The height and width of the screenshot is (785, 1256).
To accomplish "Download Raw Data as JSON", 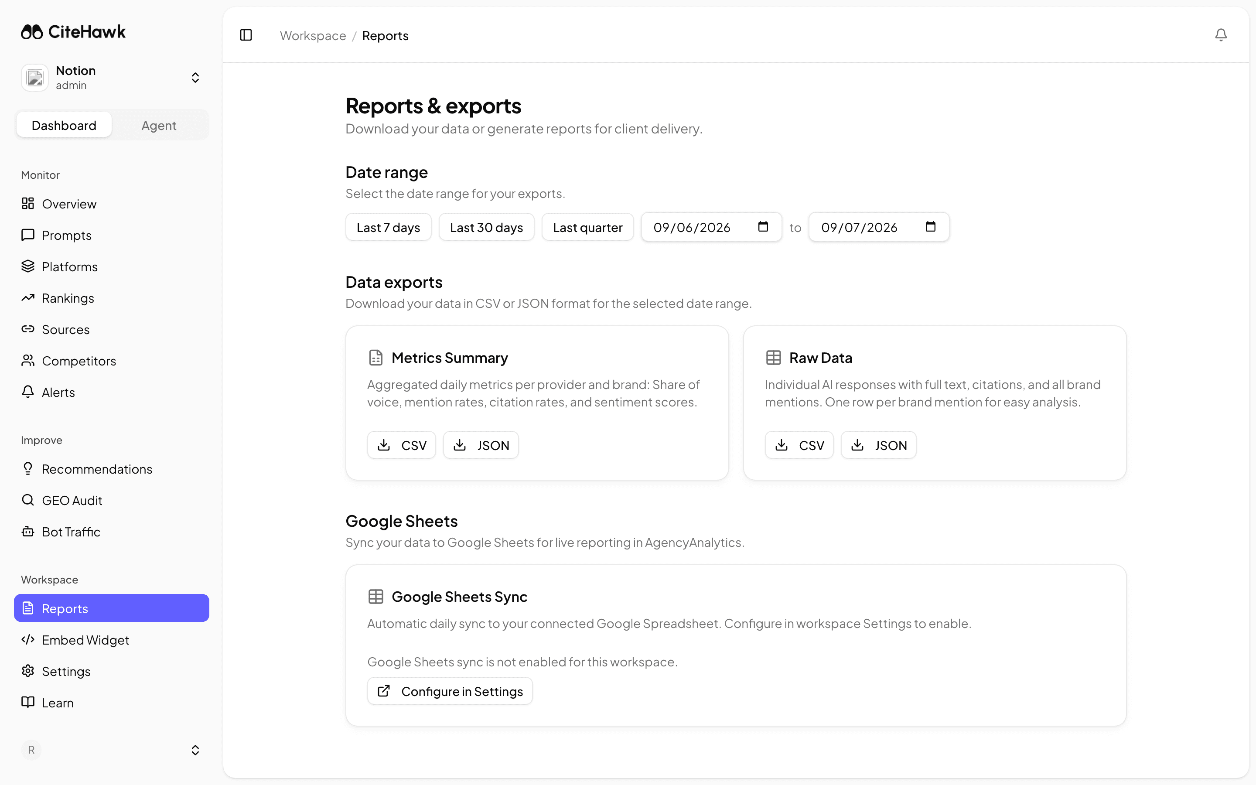I will [x=879, y=445].
